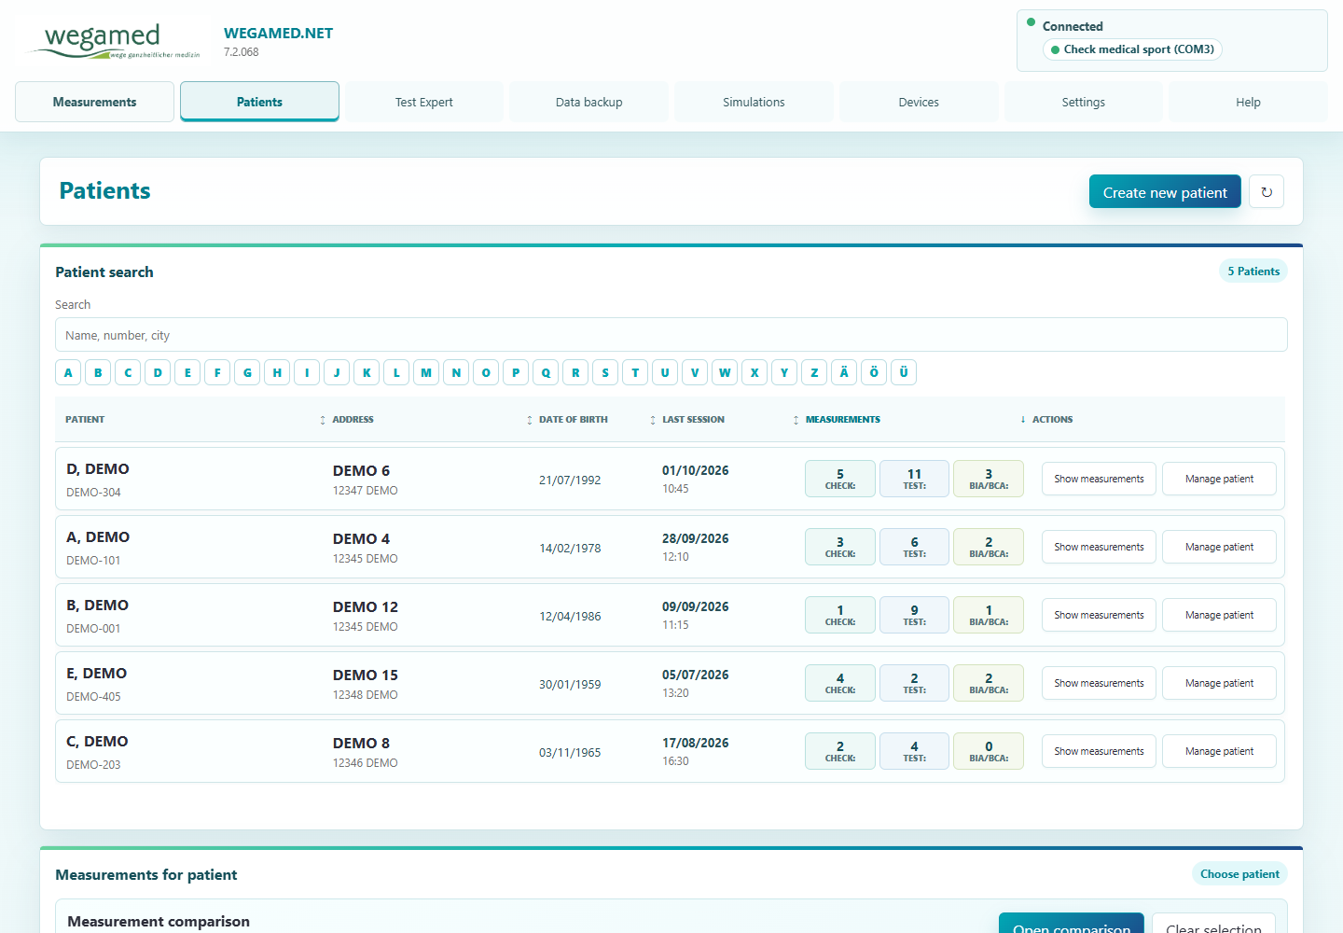The height and width of the screenshot is (933, 1343).
Task: Filter patients by letter A
Action: tap(68, 372)
